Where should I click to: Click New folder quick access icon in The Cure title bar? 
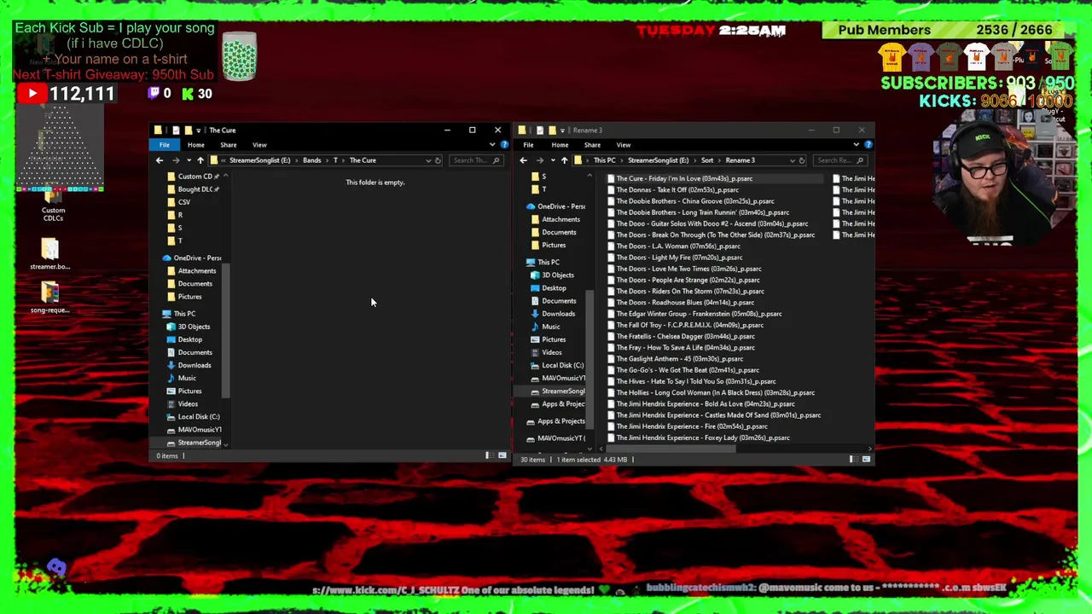[x=189, y=130]
